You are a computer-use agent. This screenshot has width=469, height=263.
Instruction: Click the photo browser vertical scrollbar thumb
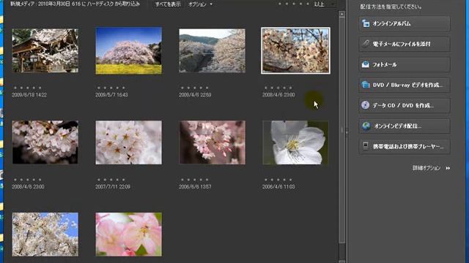[x=342, y=130]
